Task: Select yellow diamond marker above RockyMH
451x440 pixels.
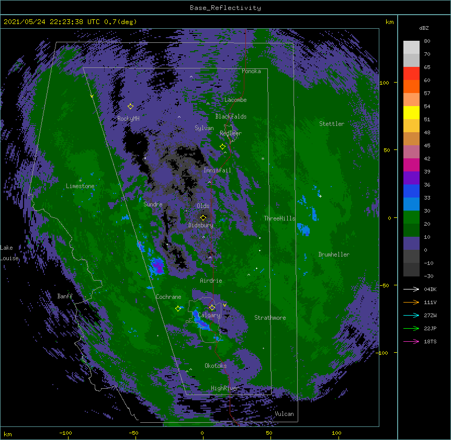Action: pyautogui.click(x=130, y=107)
